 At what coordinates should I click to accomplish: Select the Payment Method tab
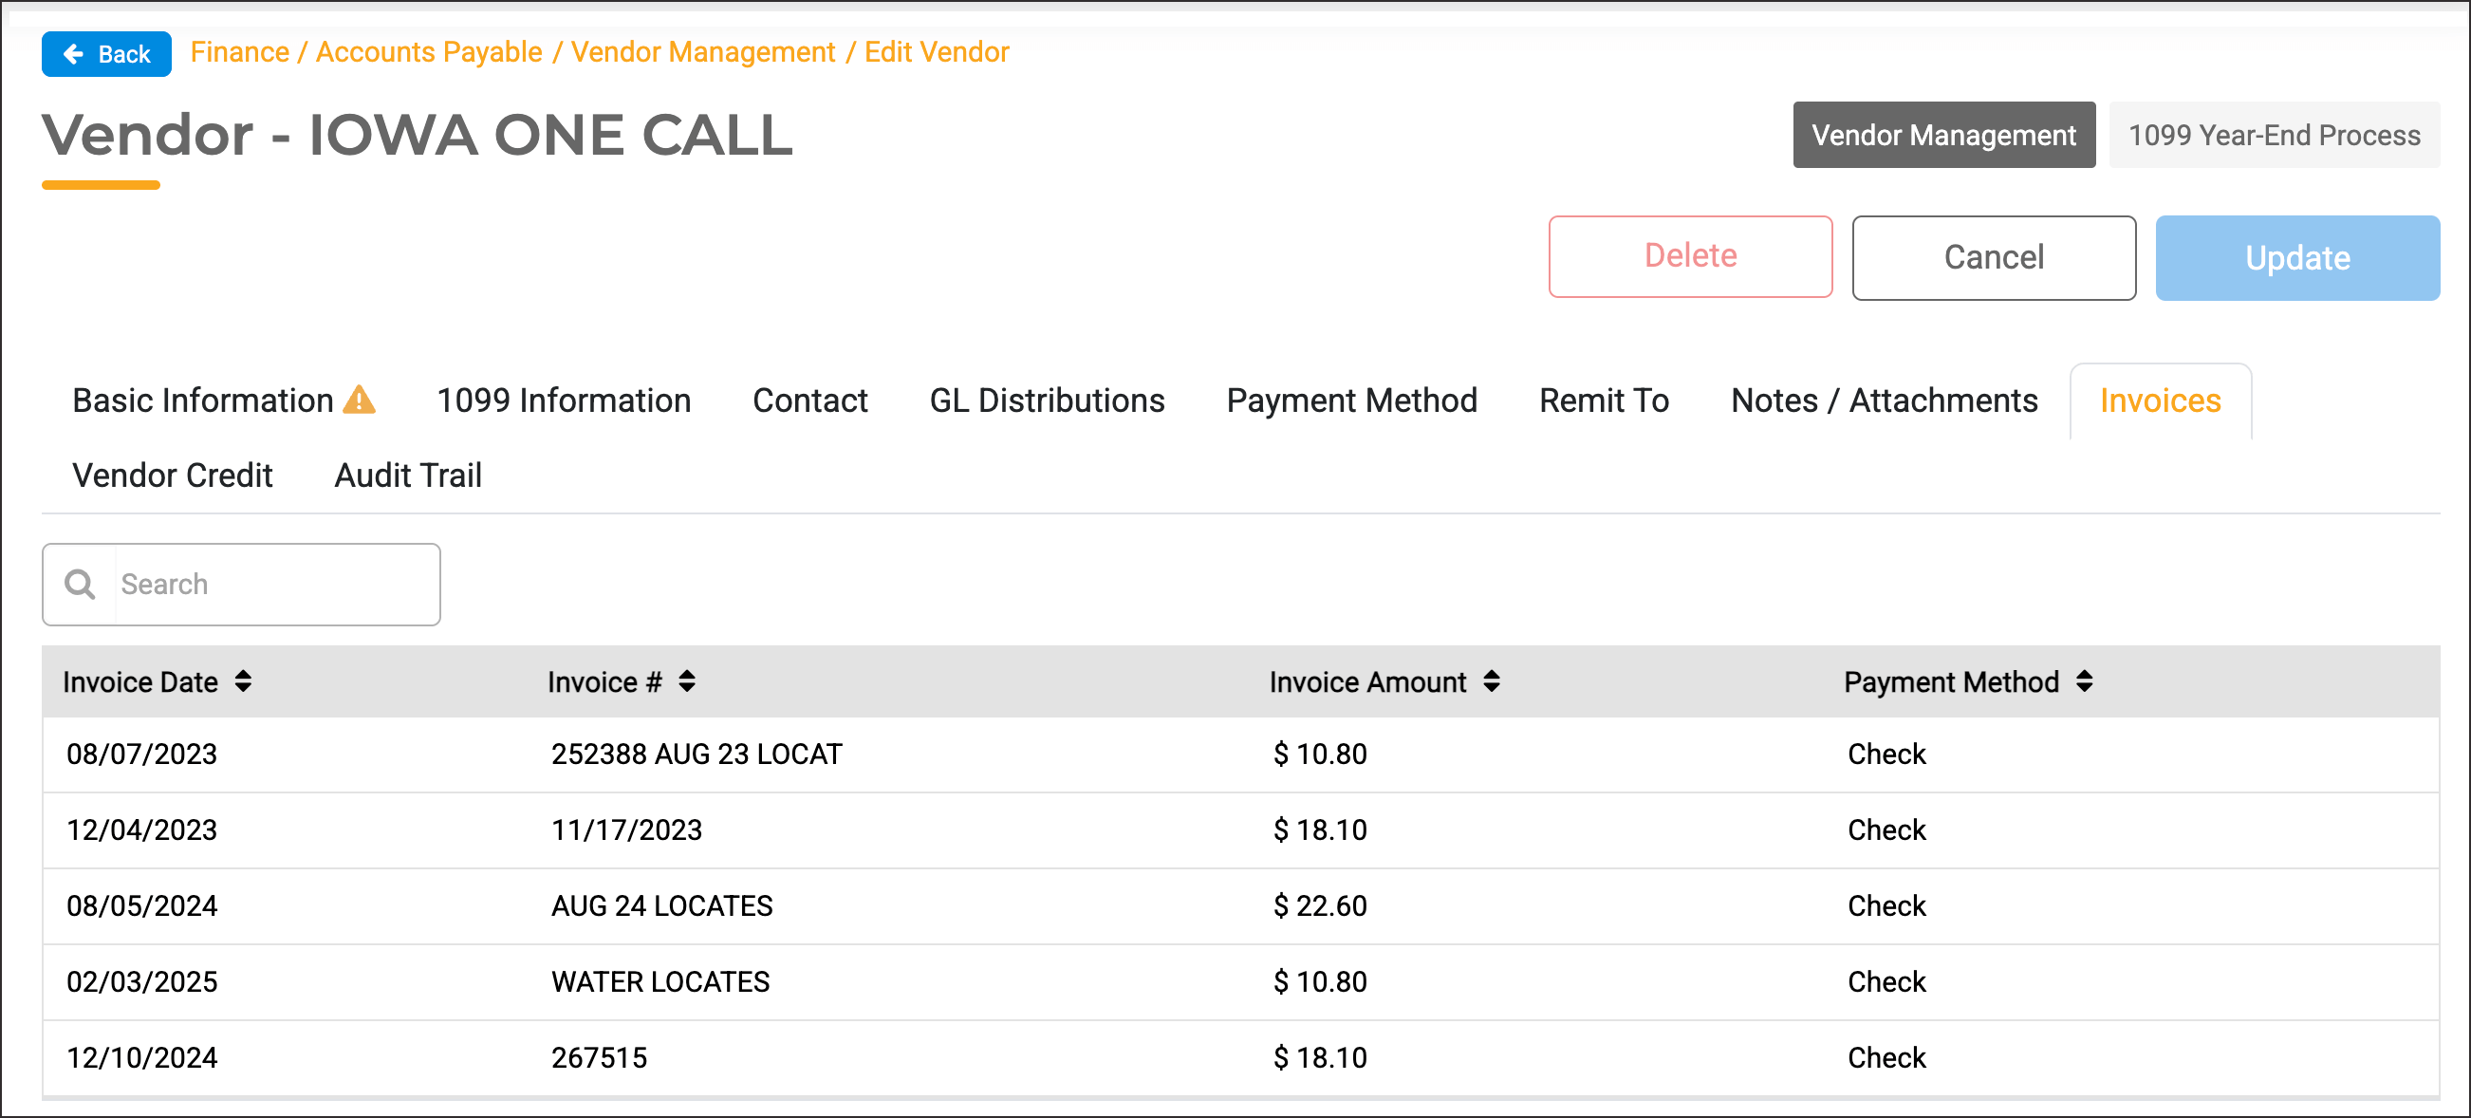[x=1351, y=401]
